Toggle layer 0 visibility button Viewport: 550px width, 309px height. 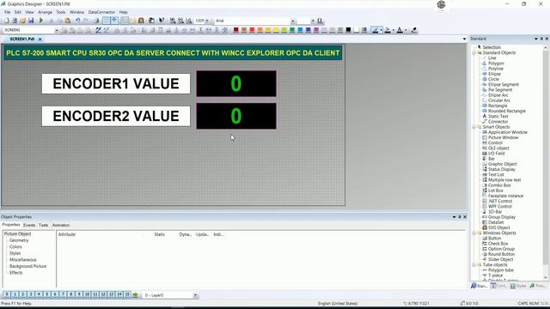coord(7,295)
